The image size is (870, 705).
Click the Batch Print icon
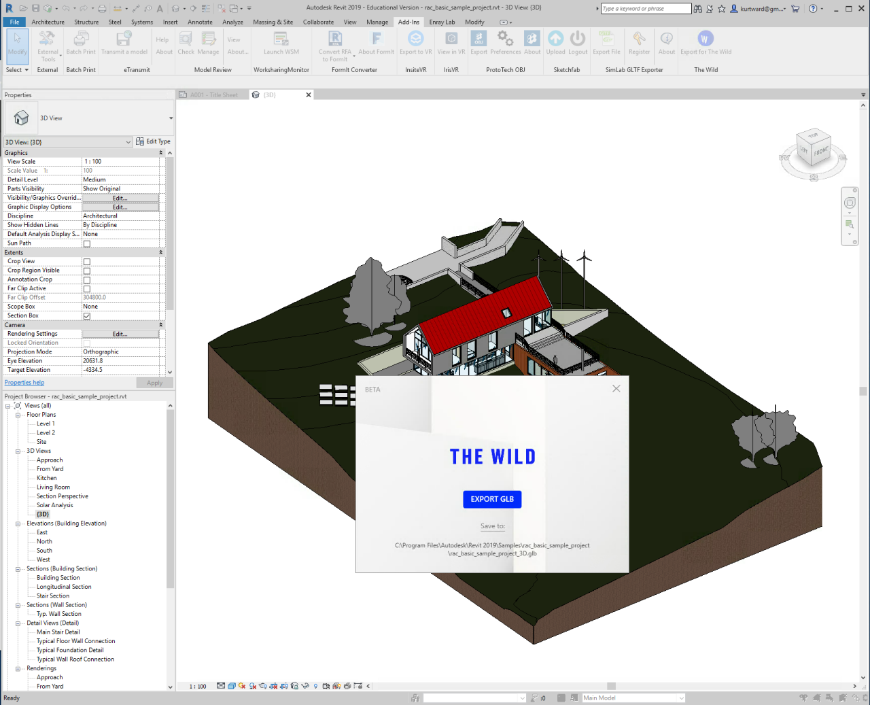point(81,39)
